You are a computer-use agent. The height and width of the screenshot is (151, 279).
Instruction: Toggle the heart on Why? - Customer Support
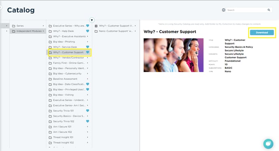(x=88, y=52)
